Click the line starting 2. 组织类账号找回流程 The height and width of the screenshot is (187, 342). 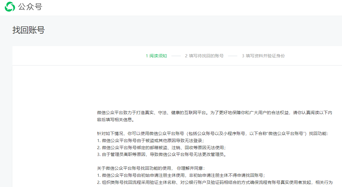point(215,182)
